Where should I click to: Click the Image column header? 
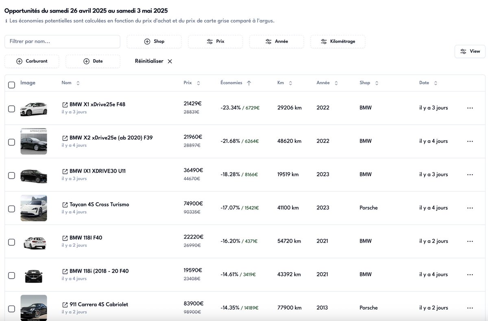coord(28,82)
